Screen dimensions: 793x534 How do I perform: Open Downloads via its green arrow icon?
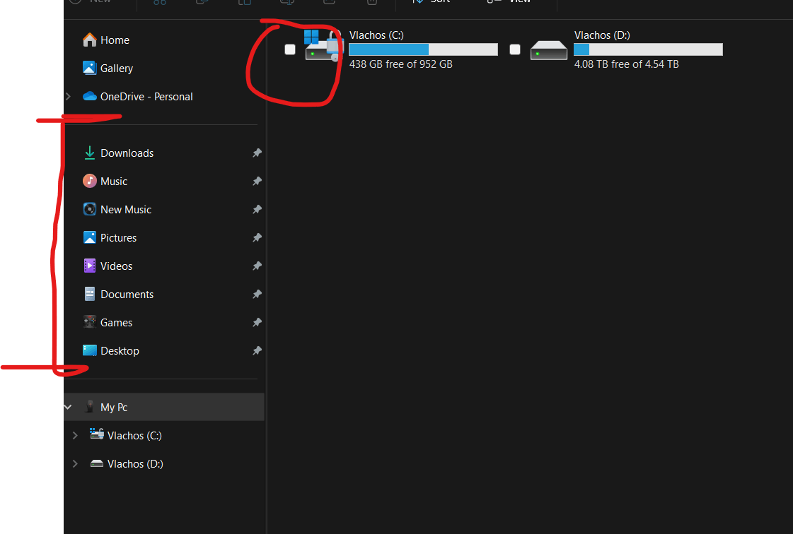click(x=90, y=153)
